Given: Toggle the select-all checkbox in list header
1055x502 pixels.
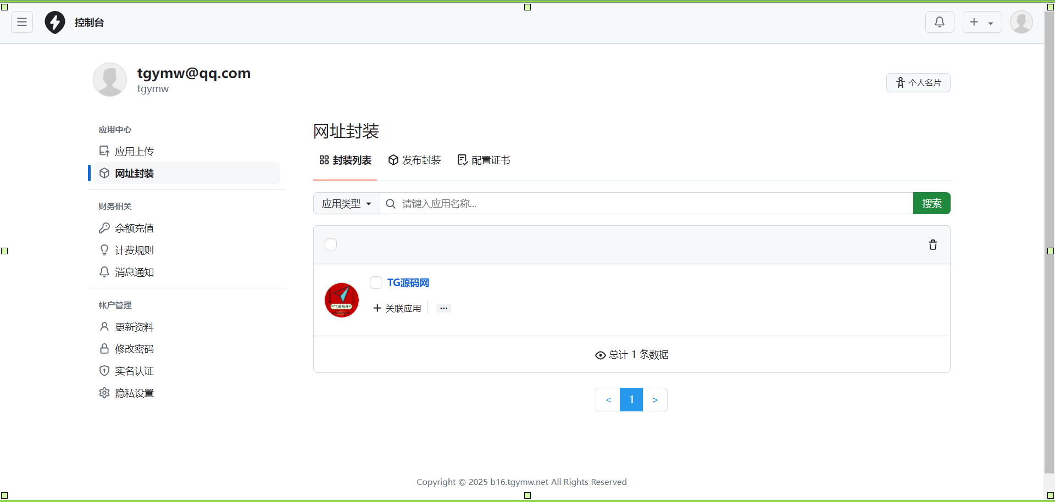Looking at the screenshot, I should (331, 244).
